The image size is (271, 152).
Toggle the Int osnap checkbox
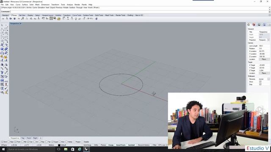(34, 142)
